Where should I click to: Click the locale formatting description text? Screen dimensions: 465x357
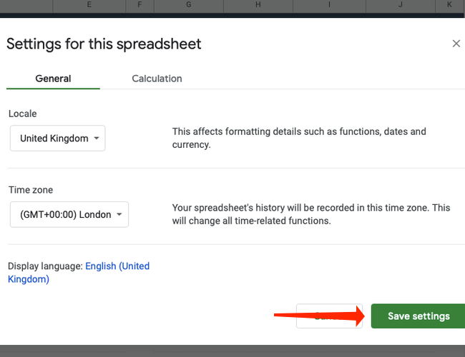coord(299,138)
